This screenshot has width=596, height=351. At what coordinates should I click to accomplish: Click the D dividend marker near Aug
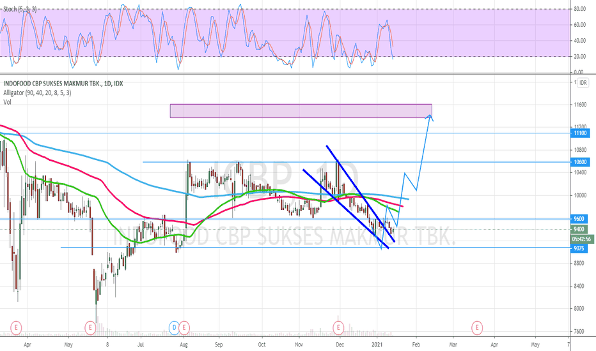pyautogui.click(x=174, y=327)
